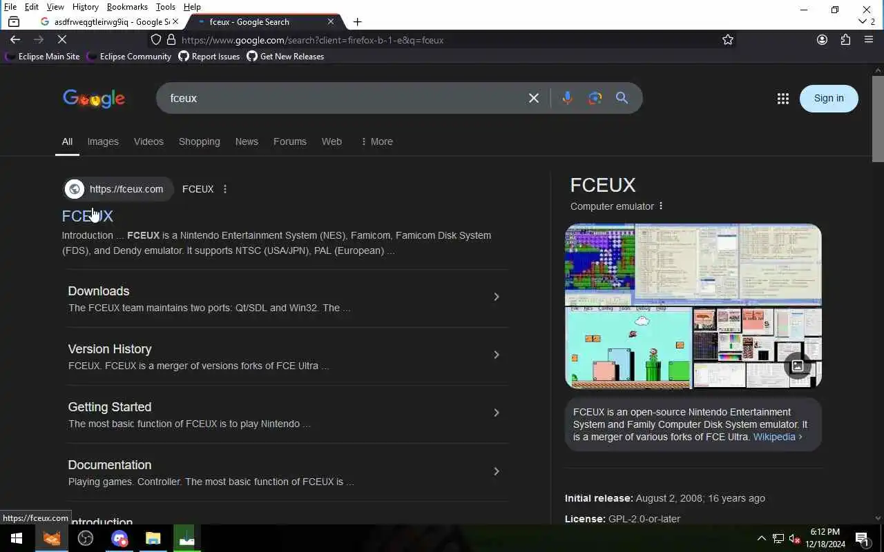Open the FCEUX result title link
884x552 pixels.
(88, 216)
